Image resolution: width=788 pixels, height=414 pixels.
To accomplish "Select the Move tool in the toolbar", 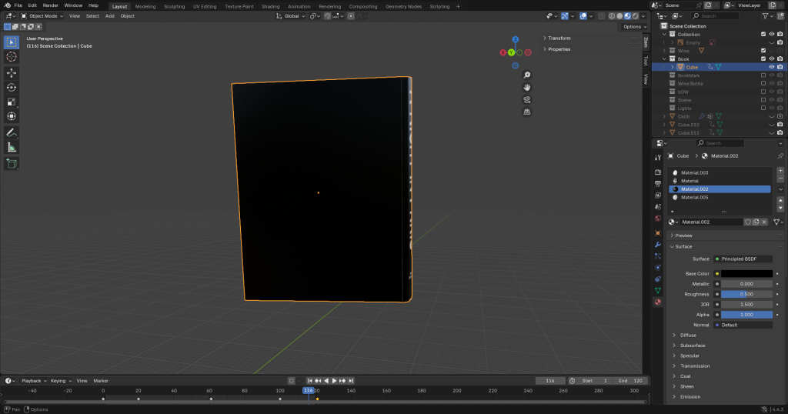I will click(12, 72).
